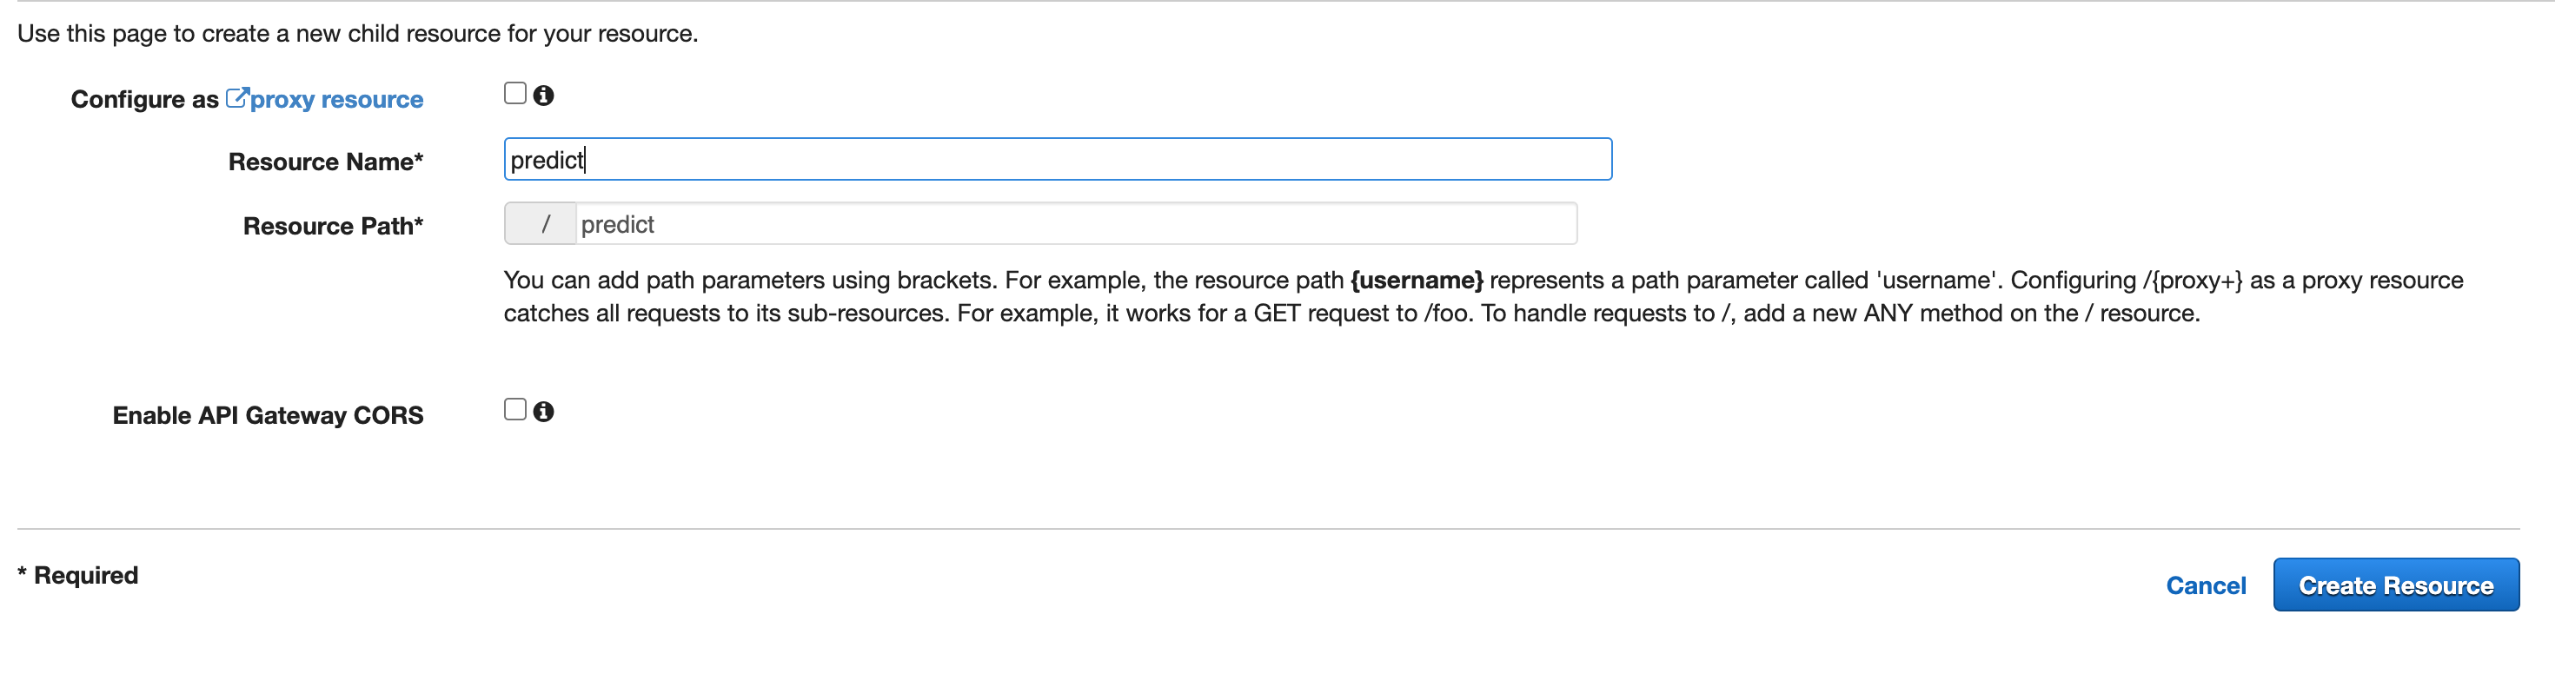Enable the Configure as proxy resource checkbox

[x=515, y=94]
